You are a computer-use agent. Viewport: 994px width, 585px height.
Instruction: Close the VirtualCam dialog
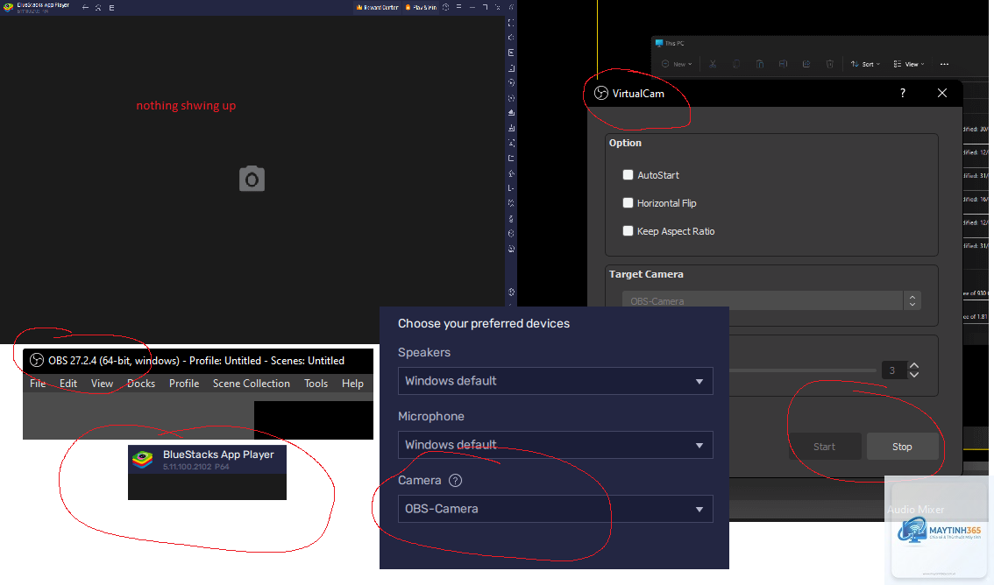click(x=942, y=93)
